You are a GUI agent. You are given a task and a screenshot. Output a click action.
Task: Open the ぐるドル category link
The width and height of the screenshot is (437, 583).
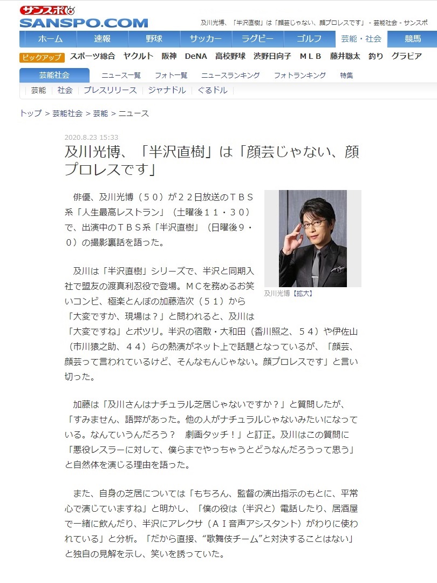pos(213,90)
